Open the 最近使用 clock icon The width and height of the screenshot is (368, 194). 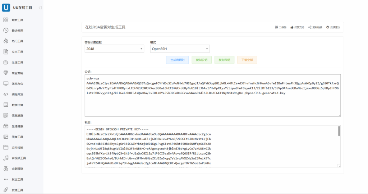pyautogui.click(x=6, y=31)
